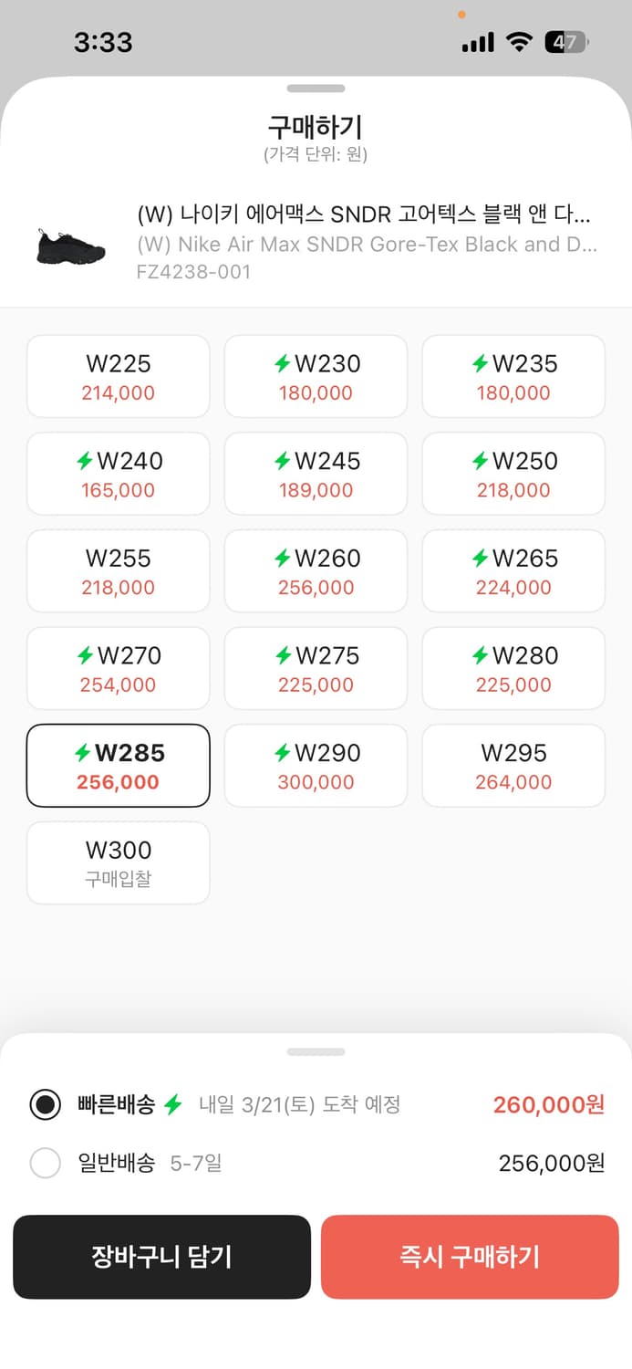
Task: Tap the lightning icon on size W230
Action: pyautogui.click(x=283, y=364)
